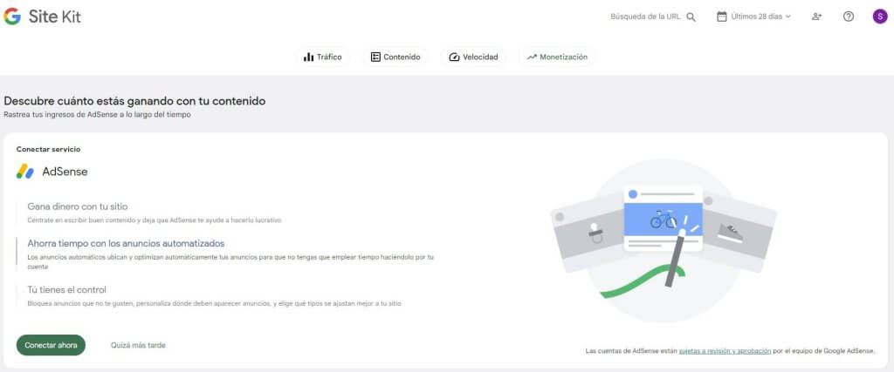The image size is (894, 372).
Task: Click the Búsqueda de la URL field
Action: pyautogui.click(x=645, y=17)
